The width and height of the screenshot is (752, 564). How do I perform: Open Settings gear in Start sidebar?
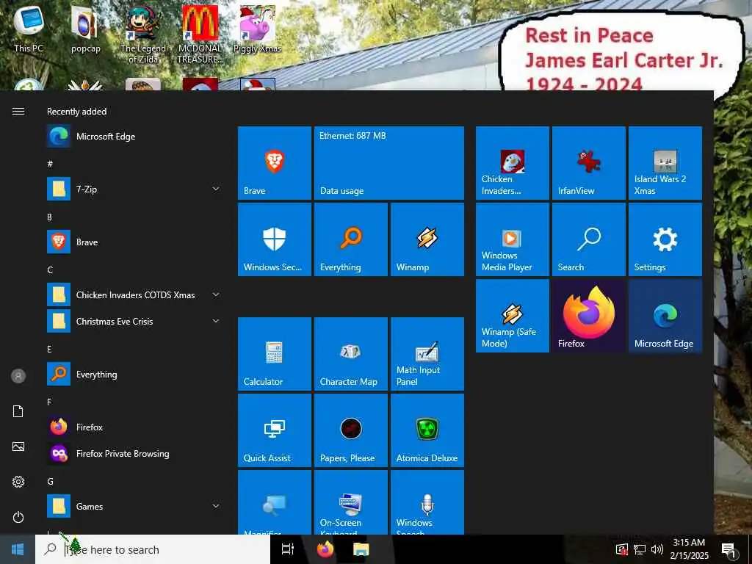(x=18, y=482)
